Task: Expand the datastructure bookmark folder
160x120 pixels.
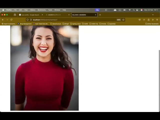Action: tap(56, 24)
